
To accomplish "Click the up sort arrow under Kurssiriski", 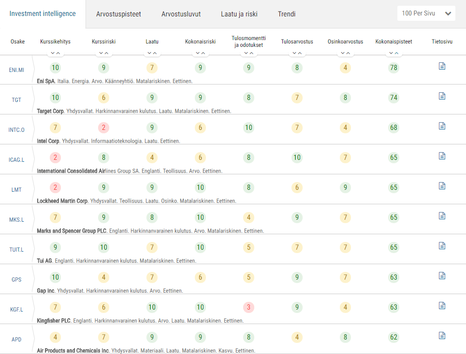I will (x=107, y=53).
